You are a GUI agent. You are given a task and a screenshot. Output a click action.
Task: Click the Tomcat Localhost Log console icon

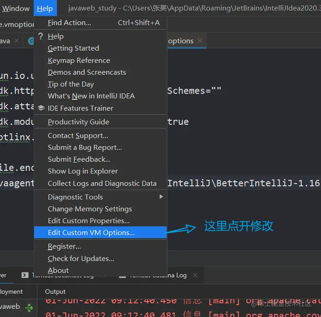pos(25,275)
